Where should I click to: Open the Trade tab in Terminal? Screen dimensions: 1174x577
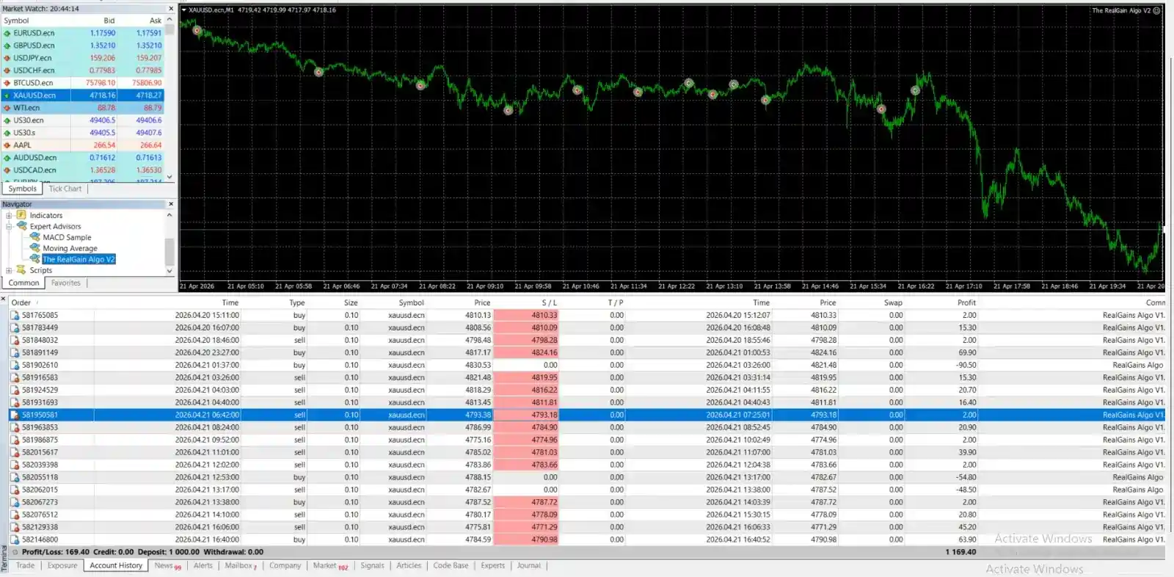[x=25, y=565]
